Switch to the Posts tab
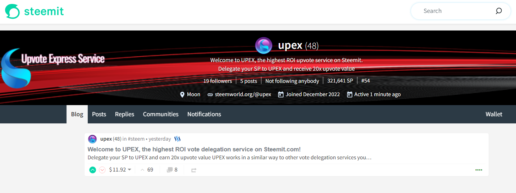This screenshot has height=193, width=516. pos(99,114)
